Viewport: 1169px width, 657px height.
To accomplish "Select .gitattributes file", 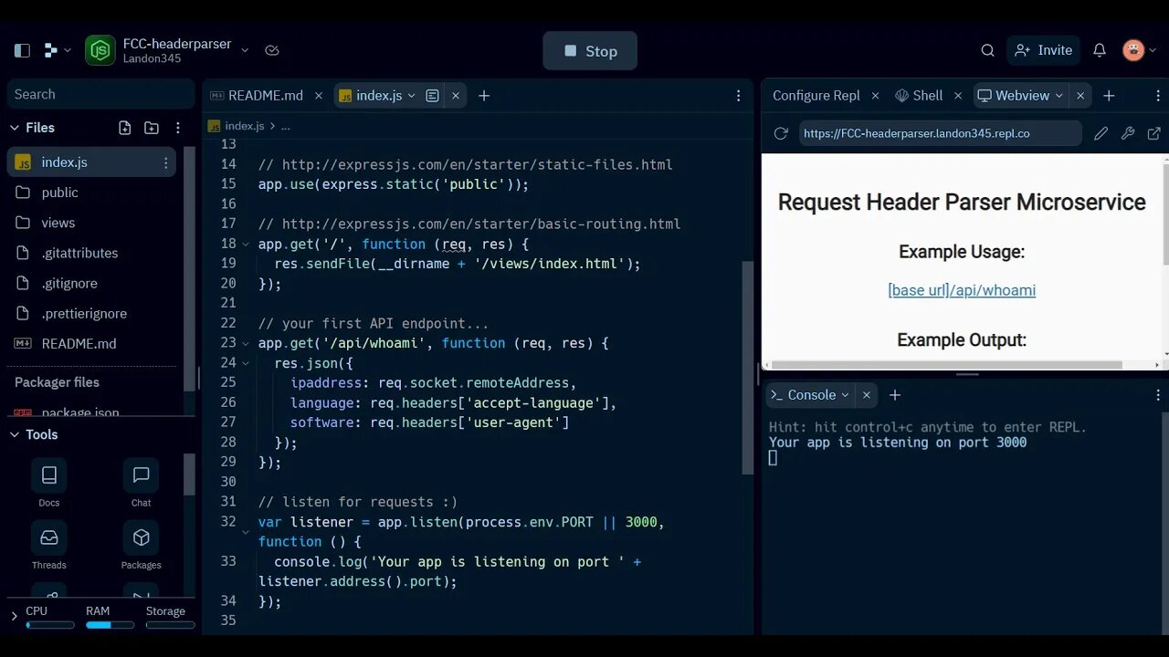I will click(91, 253).
